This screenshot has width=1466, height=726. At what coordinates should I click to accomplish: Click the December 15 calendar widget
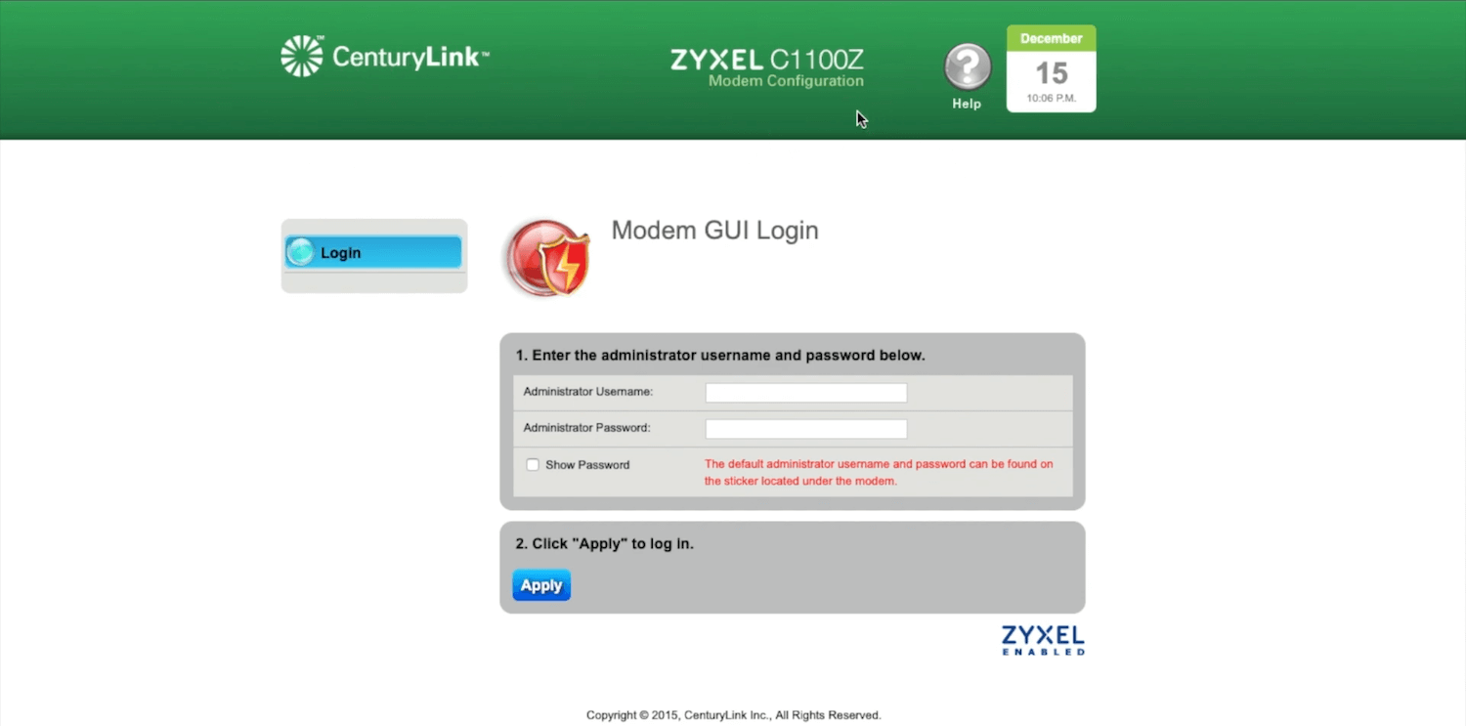coord(1052,68)
